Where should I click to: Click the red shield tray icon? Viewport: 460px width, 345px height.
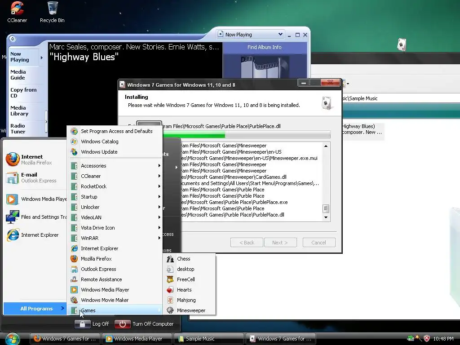click(x=427, y=339)
